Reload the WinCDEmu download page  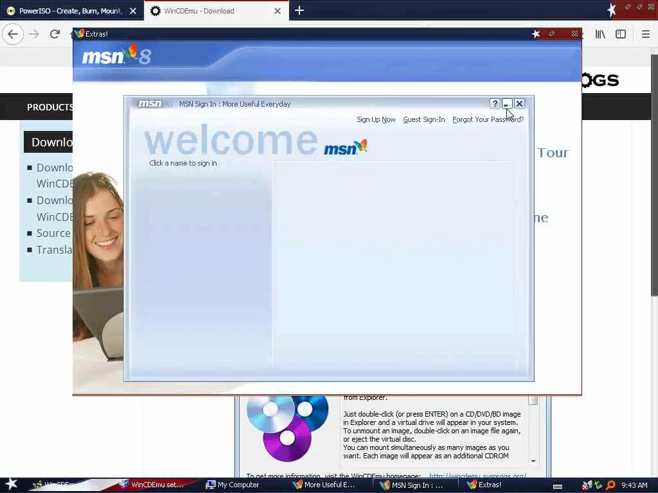click(x=55, y=34)
